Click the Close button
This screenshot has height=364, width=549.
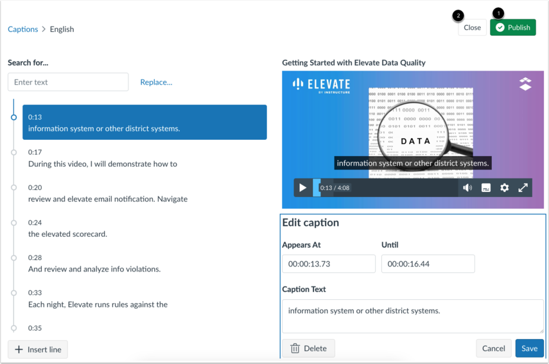point(472,28)
